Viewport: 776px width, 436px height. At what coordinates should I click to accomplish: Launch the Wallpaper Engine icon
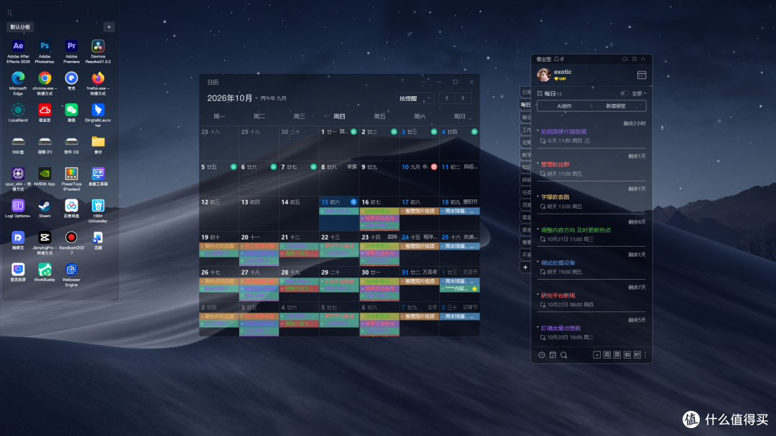click(x=71, y=270)
